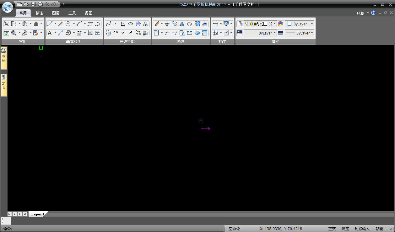
Task: Select the rotate tool in 修改 group
Action: tap(190, 24)
